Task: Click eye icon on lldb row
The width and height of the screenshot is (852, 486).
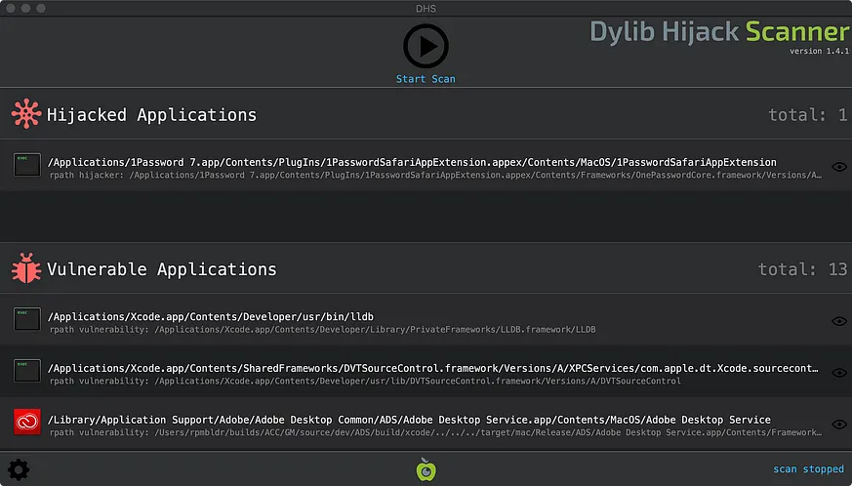Action: click(x=839, y=321)
